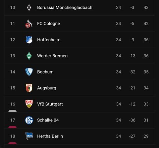Click the grey playoff marker under position 16
The image size is (159, 148).
(x=12, y=111)
